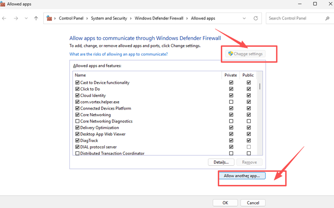Viewport: 334px width, 208px height.
Task: Expand chevron after System and Security
Action: coord(130,18)
